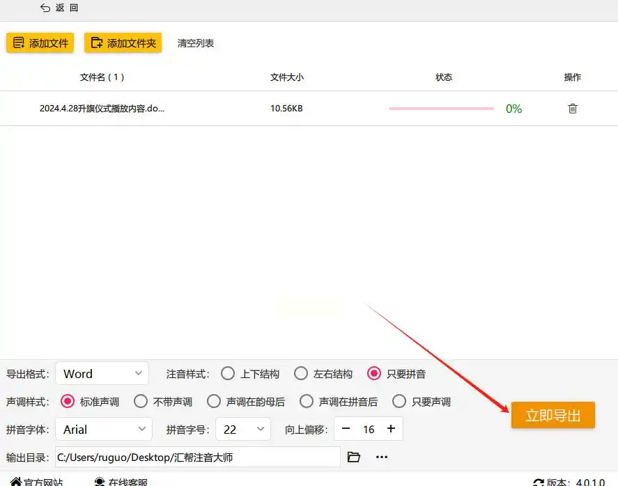Click the 向上偏移 value 16
The image size is (618, 486).
click(x=369, y=430)
